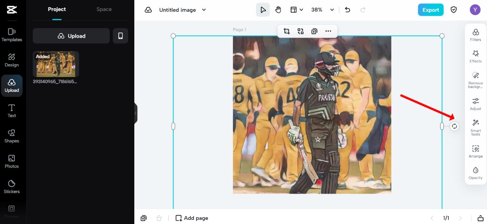Open the Text sidebar panel
Screen dimensions: 487x224
click(x=12, y=111)
